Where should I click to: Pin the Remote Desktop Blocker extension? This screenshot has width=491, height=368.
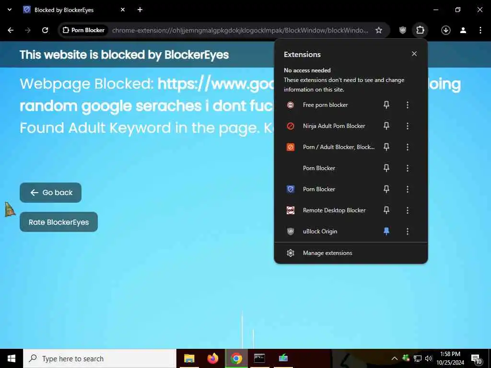(x=386, y=210)
